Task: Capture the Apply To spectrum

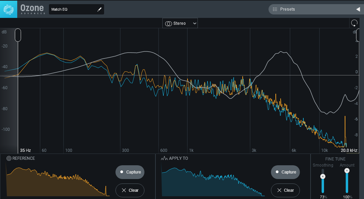Action: tap(285, 172)
